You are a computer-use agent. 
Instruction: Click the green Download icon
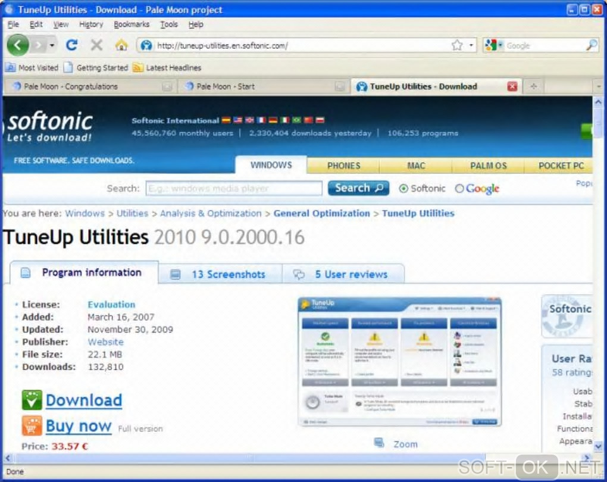[x=32, y=400]
